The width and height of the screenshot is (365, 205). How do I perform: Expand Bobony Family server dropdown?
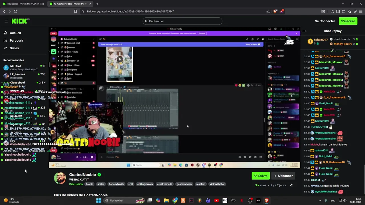tap(94, 39)
